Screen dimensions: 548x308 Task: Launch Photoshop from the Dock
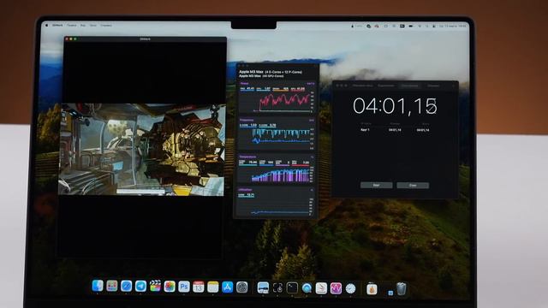click(x=184, y=287)
